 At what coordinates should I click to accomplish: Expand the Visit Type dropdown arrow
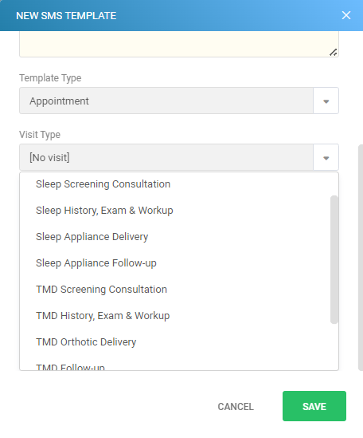pyautogui.click(x=326, y=157)
